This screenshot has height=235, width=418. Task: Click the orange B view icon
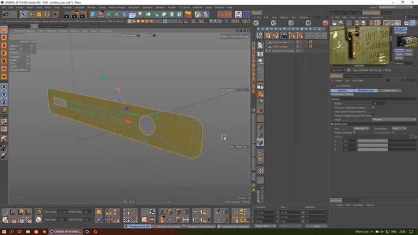point(4,61)
